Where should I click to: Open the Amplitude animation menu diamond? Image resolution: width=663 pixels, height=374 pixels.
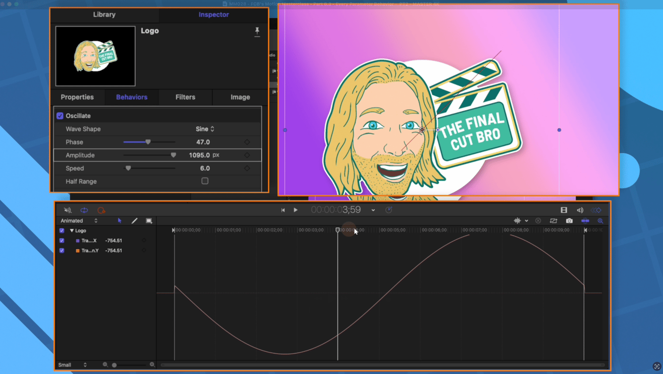click(x=247, y=155)
